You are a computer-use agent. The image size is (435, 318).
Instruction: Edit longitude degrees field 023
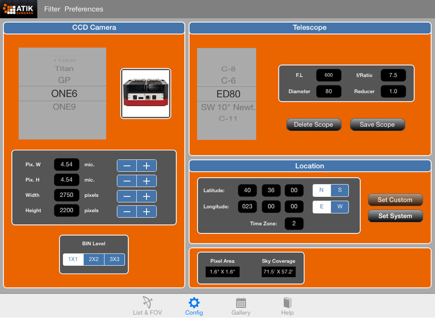point(247,206)
